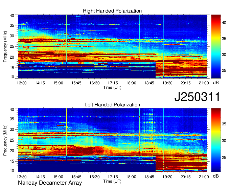Click the 15:45 time tick of the upper plot
The height and width of the screenshot is (187, 230).
[76, 83]
